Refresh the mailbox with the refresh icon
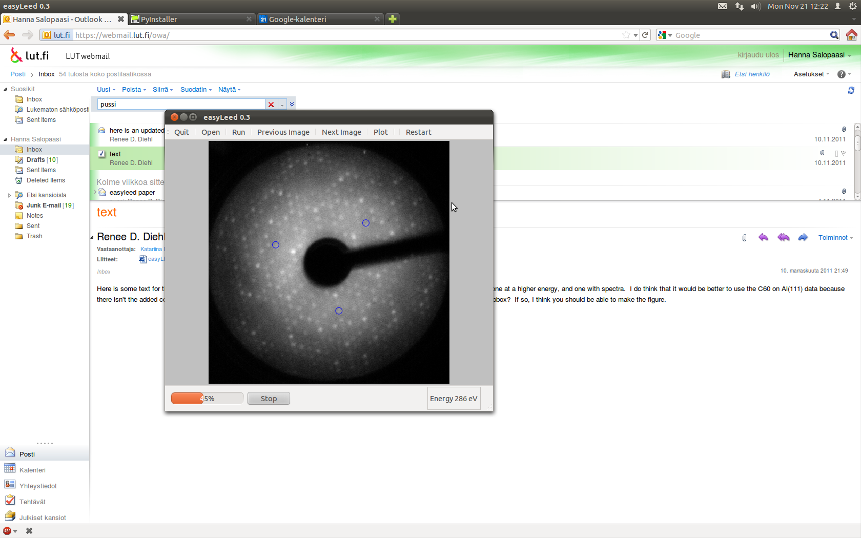 click(x=851, y=90)
